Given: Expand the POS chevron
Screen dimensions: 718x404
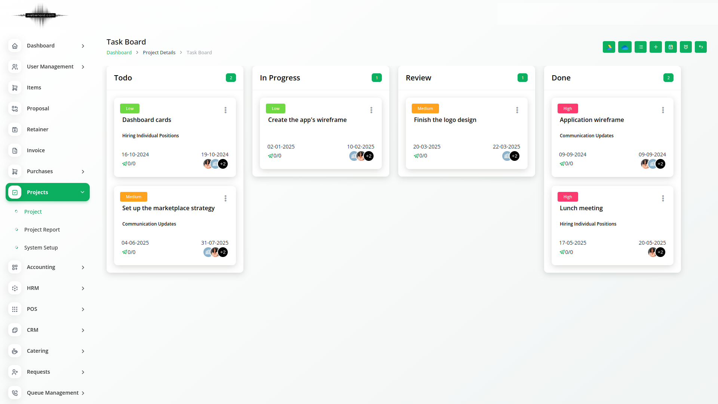Looking at the screenshot, I should (83, 309).
